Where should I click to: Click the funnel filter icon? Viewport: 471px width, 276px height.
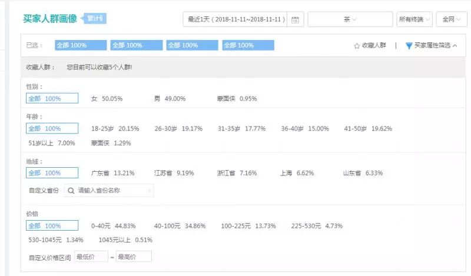409,46
